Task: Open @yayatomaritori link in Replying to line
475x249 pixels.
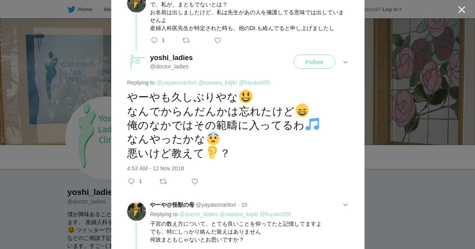Action: point(177,83)
